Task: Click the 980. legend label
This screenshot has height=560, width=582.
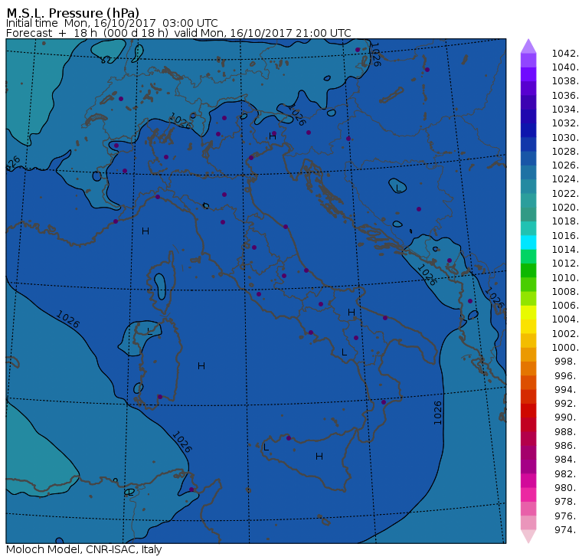Action: [x=567, y=487]
